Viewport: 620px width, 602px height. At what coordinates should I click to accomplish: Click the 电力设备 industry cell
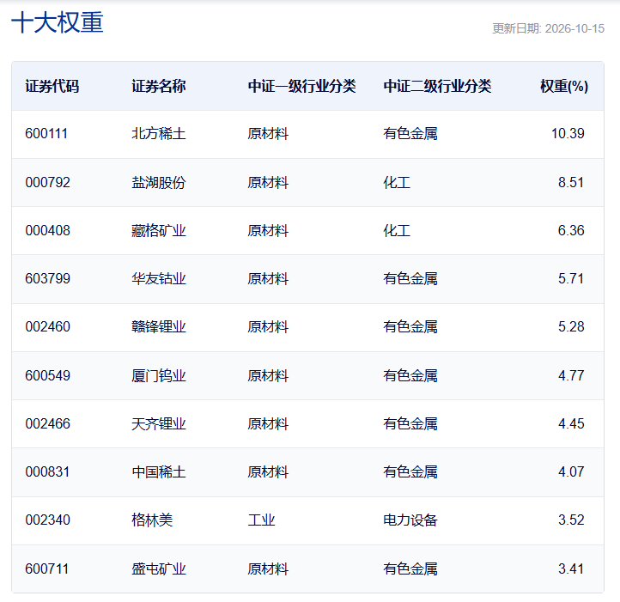point(410,520)
